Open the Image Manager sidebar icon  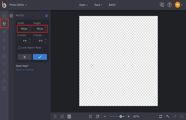4,15
